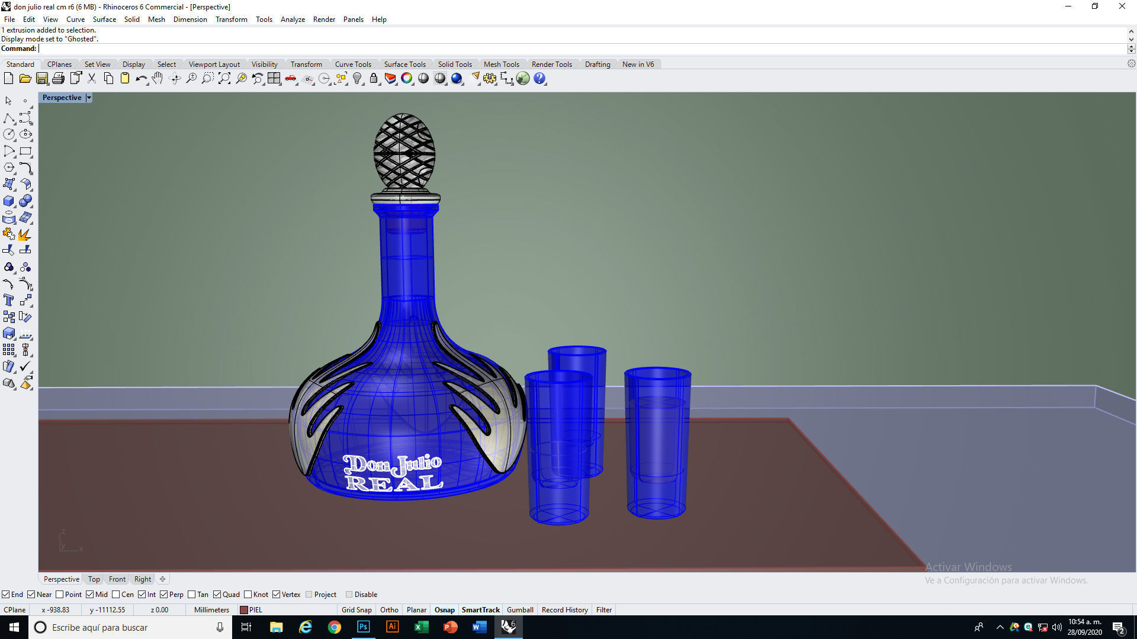Click the New file icon
Image resolution: width=1137 pixels, height=639 pixels.
(x=8, y=78)
